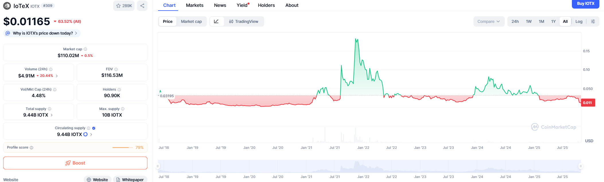Image resolution: width=604 pixels, height=182 pixels.
Task: Click the $116.53M FDV value
Action: 112,75
